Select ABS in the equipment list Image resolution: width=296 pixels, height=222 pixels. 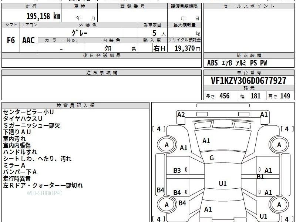coord(212,63)
